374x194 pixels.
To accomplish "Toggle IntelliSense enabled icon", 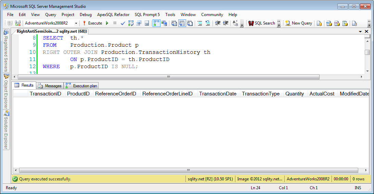I will coord(147,23).
